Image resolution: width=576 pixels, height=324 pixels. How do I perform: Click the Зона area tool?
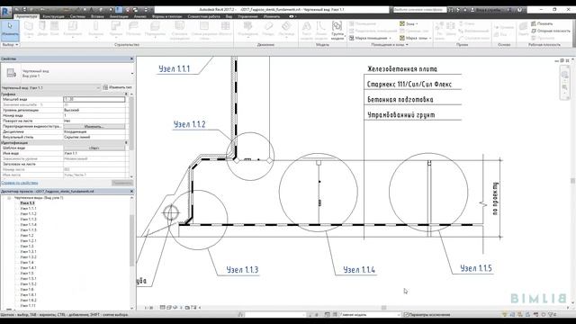point(408,23)
